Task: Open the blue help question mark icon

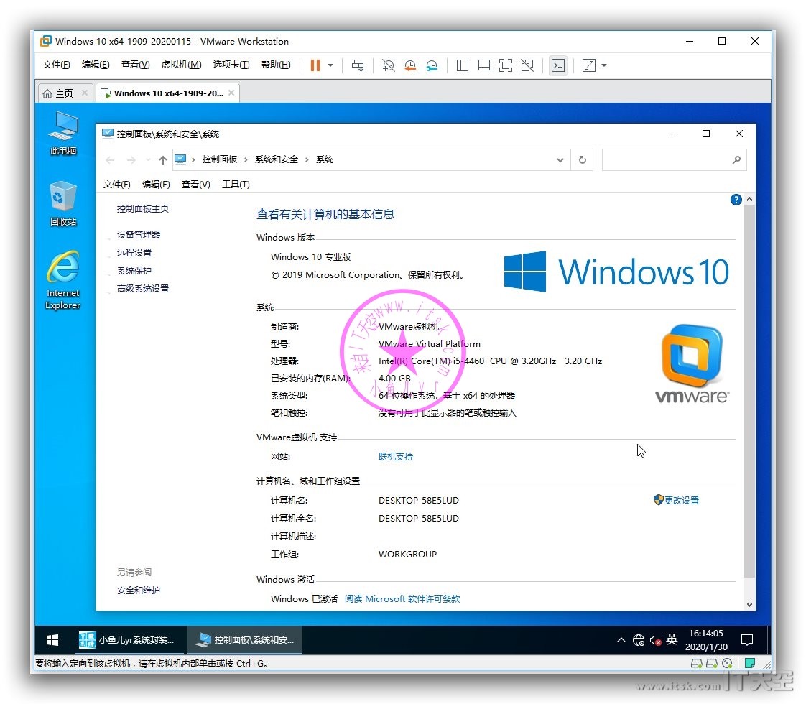Action: tap(736, 200)
